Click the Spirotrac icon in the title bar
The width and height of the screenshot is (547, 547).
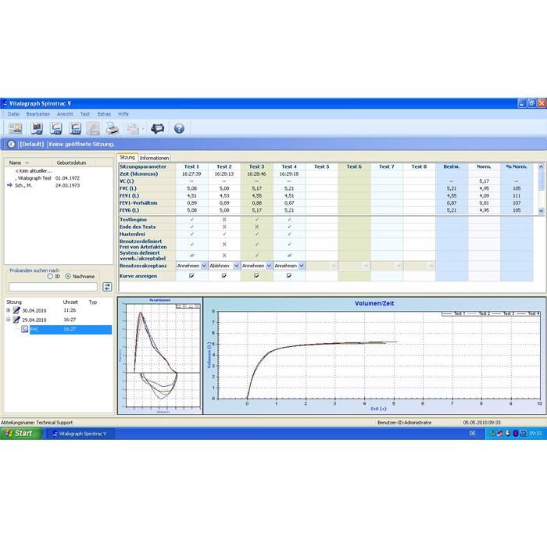pyautogui.click(x=4, y=103)
